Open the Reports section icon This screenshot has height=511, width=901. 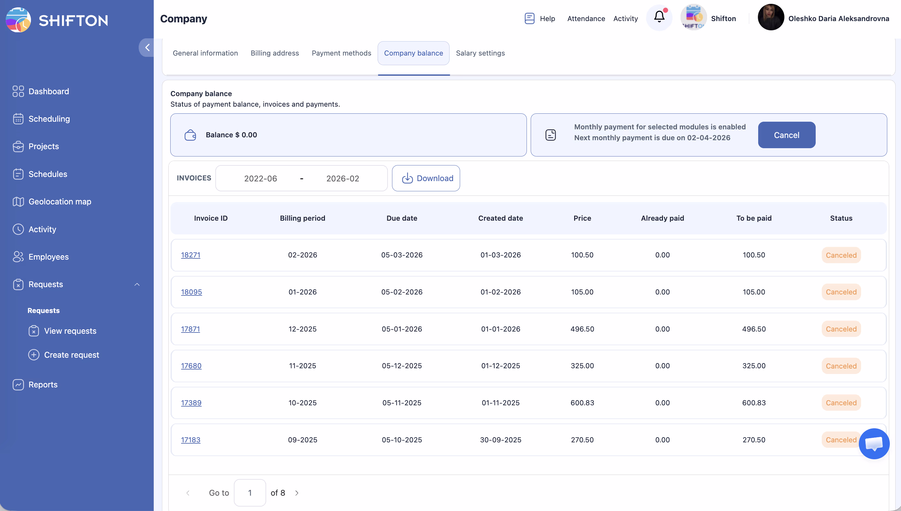pyautogui.click(x=18, y=385)
